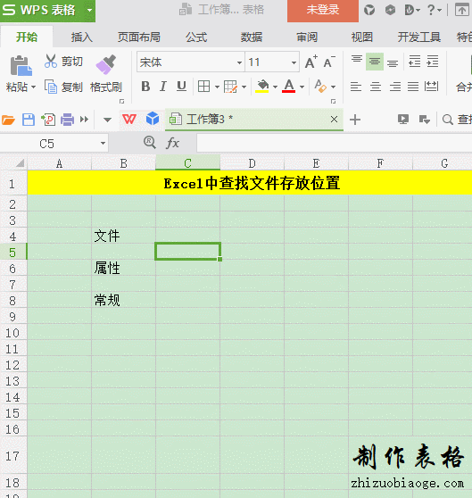
Task: Open the clear formatting dropdown arrow
Action: click(x=334, y=87)
